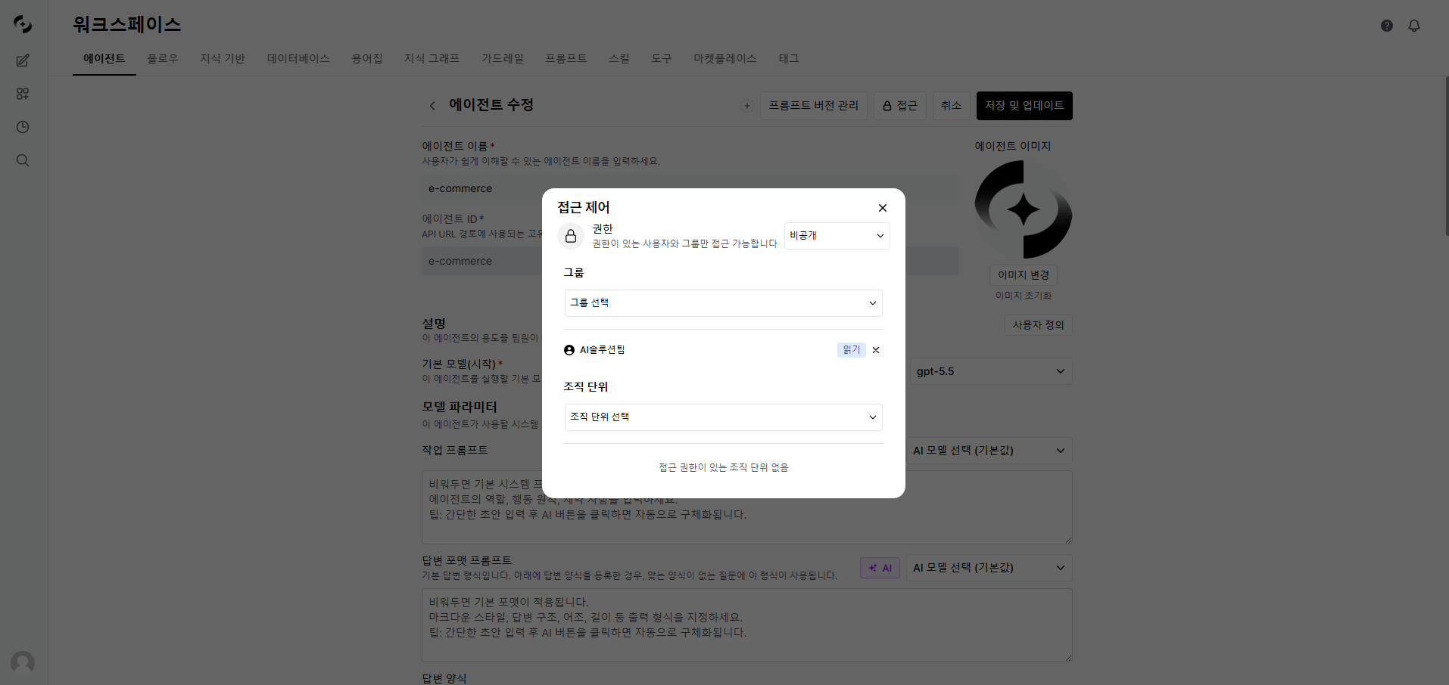Open the gpt-5.5 model dropdown
Screen dimensions: 1449x685
tap(991, 371)
